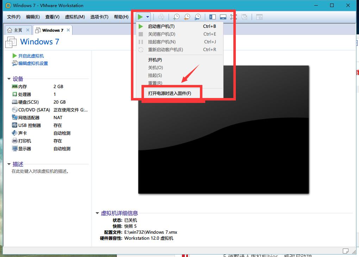Open the power options dropdown arrow
The width and height of the screenshot is (359, 257).
pos(148,17)
